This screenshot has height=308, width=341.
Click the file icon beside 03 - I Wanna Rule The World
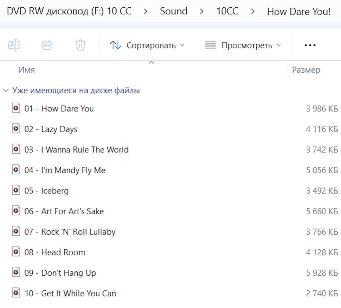(16, 149)
